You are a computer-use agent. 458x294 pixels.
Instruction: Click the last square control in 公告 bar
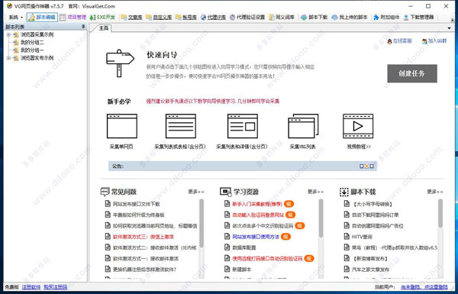tap(372, 166)
